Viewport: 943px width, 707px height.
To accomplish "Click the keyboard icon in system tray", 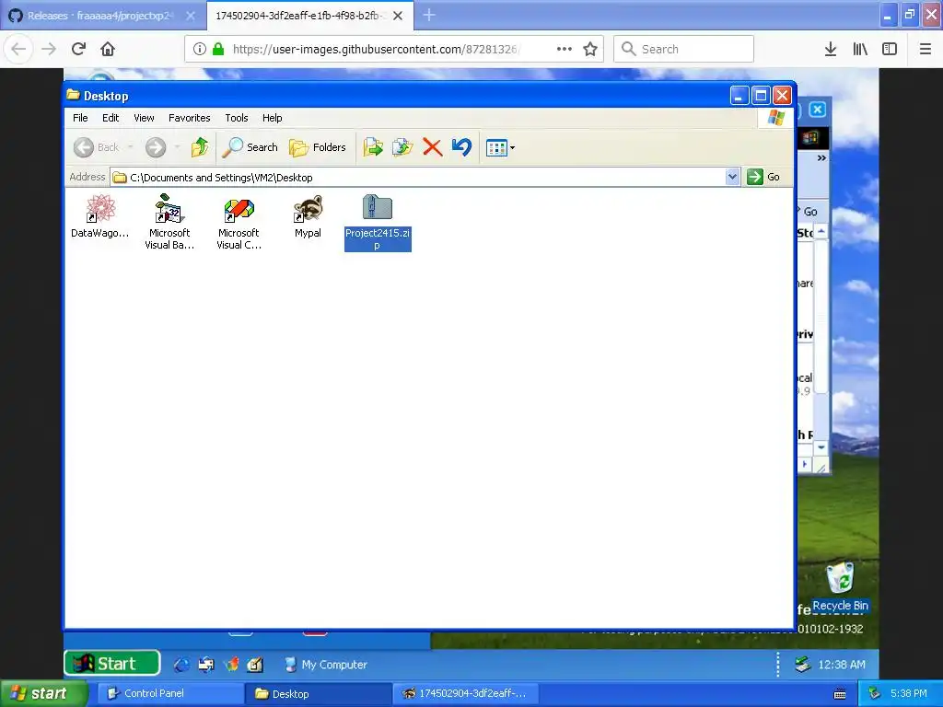I will click(840, 694).
